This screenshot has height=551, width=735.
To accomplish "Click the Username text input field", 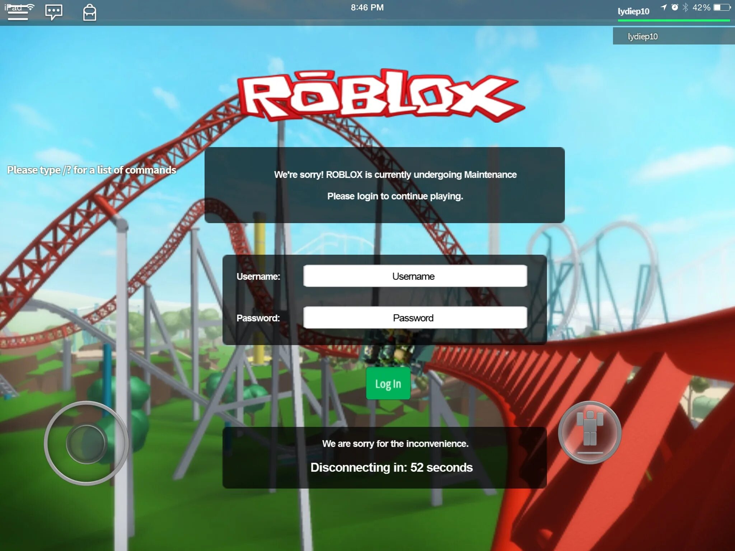I will click(414, 277).
